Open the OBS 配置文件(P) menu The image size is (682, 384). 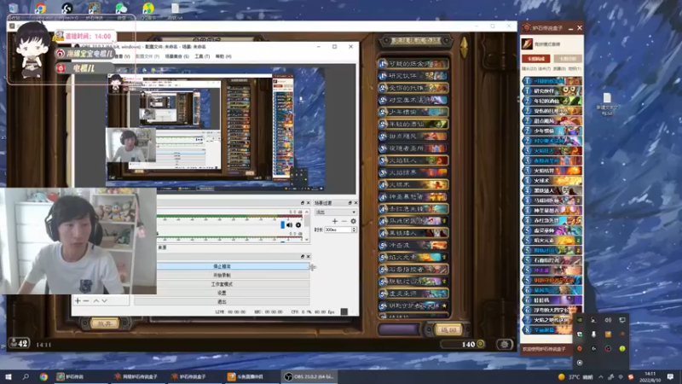[147, 56]
